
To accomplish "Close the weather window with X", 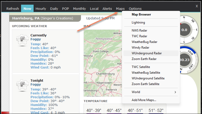I will point(197,6).
